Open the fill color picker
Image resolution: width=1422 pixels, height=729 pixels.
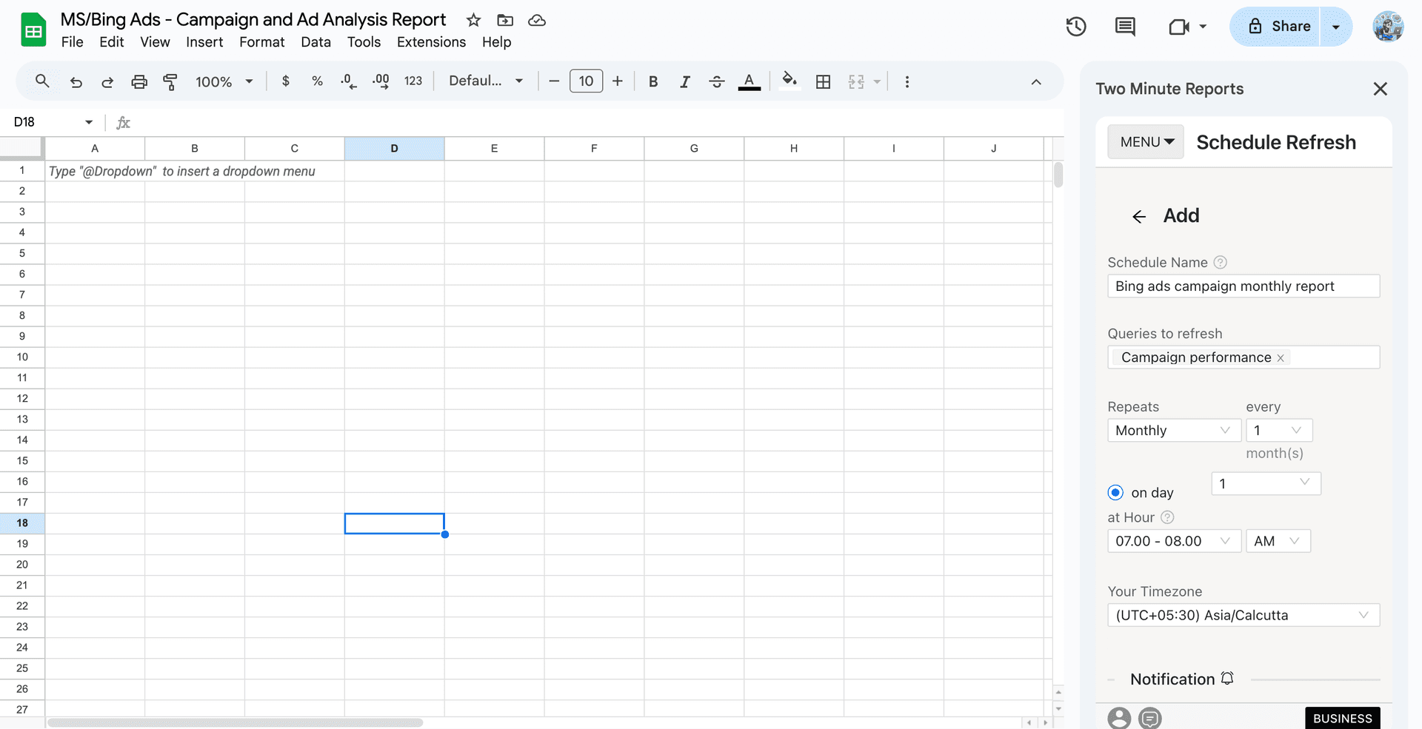pyautogui.click(x=789, y=81)
